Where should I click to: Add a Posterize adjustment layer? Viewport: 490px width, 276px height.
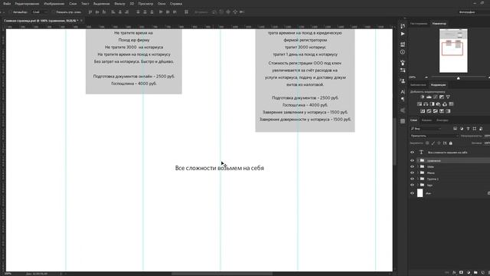click(429, 111)
